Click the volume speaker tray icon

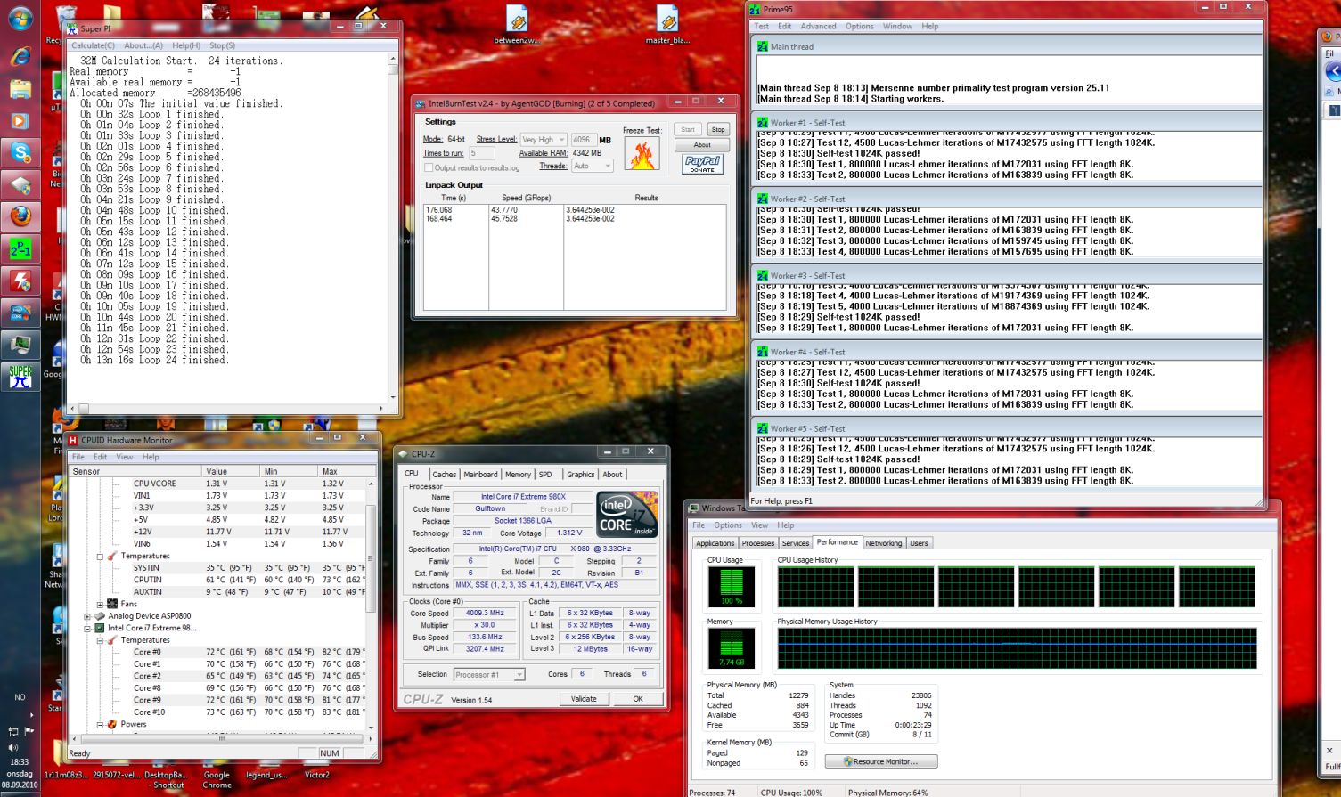click(12, 747)
